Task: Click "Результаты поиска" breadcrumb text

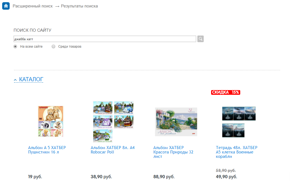Action: click(x=79, y=6)
